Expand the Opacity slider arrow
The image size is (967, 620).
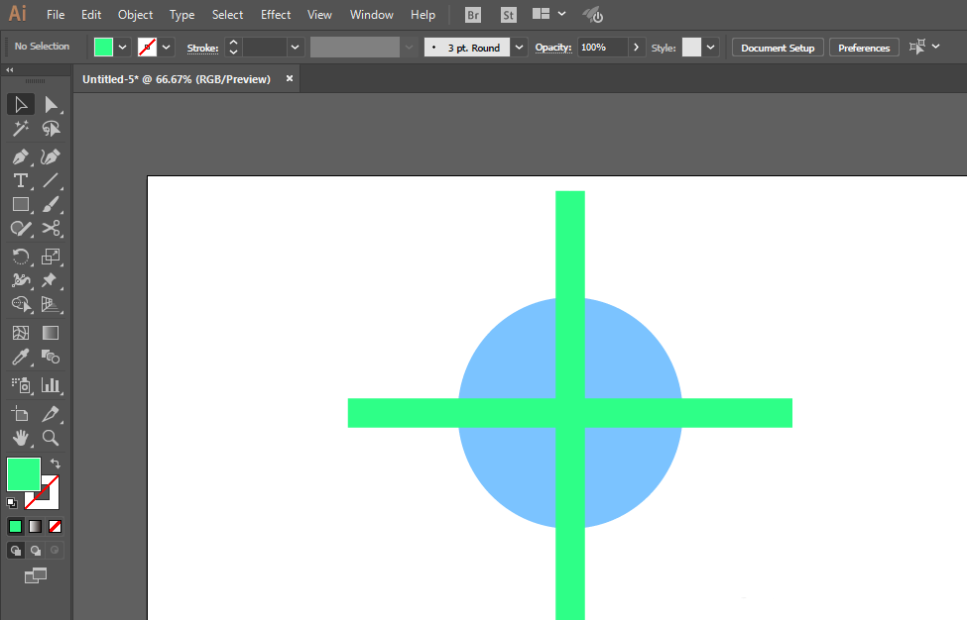(637, 48)
